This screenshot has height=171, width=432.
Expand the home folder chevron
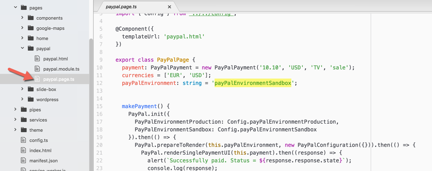(22, 38)
